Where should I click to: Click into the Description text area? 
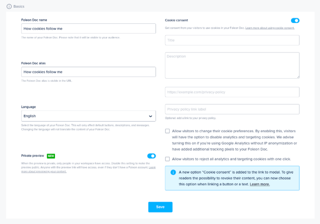232,65
